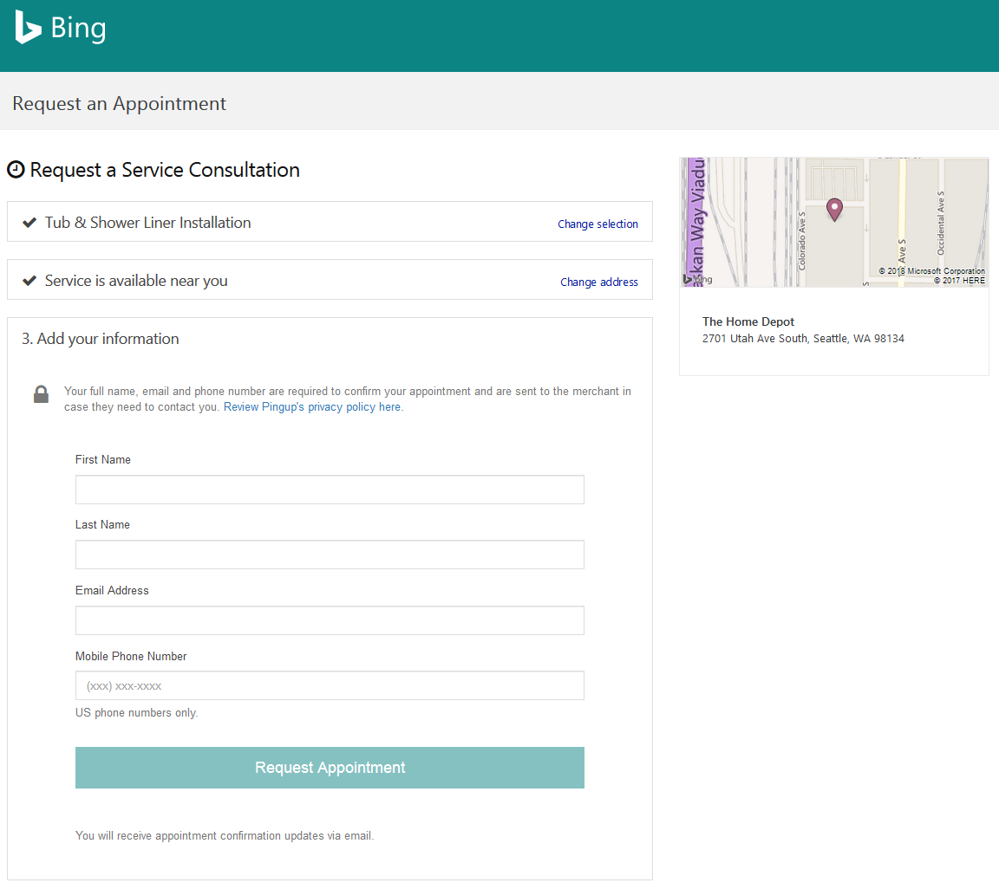Click the checkmark next to Service is available near you
The image size is (999, 889).
[29, 281]
